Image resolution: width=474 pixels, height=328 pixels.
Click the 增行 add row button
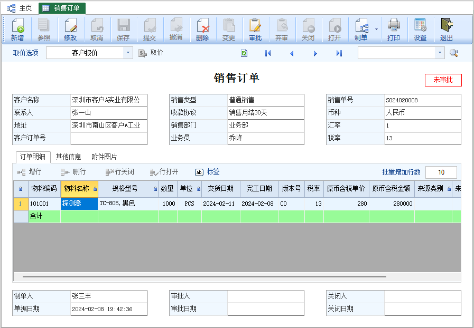pyautogui.click(x=29, y=172)
